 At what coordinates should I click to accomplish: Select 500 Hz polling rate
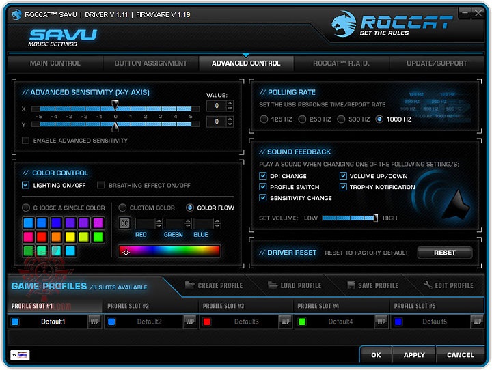click(x=341, y=119)
